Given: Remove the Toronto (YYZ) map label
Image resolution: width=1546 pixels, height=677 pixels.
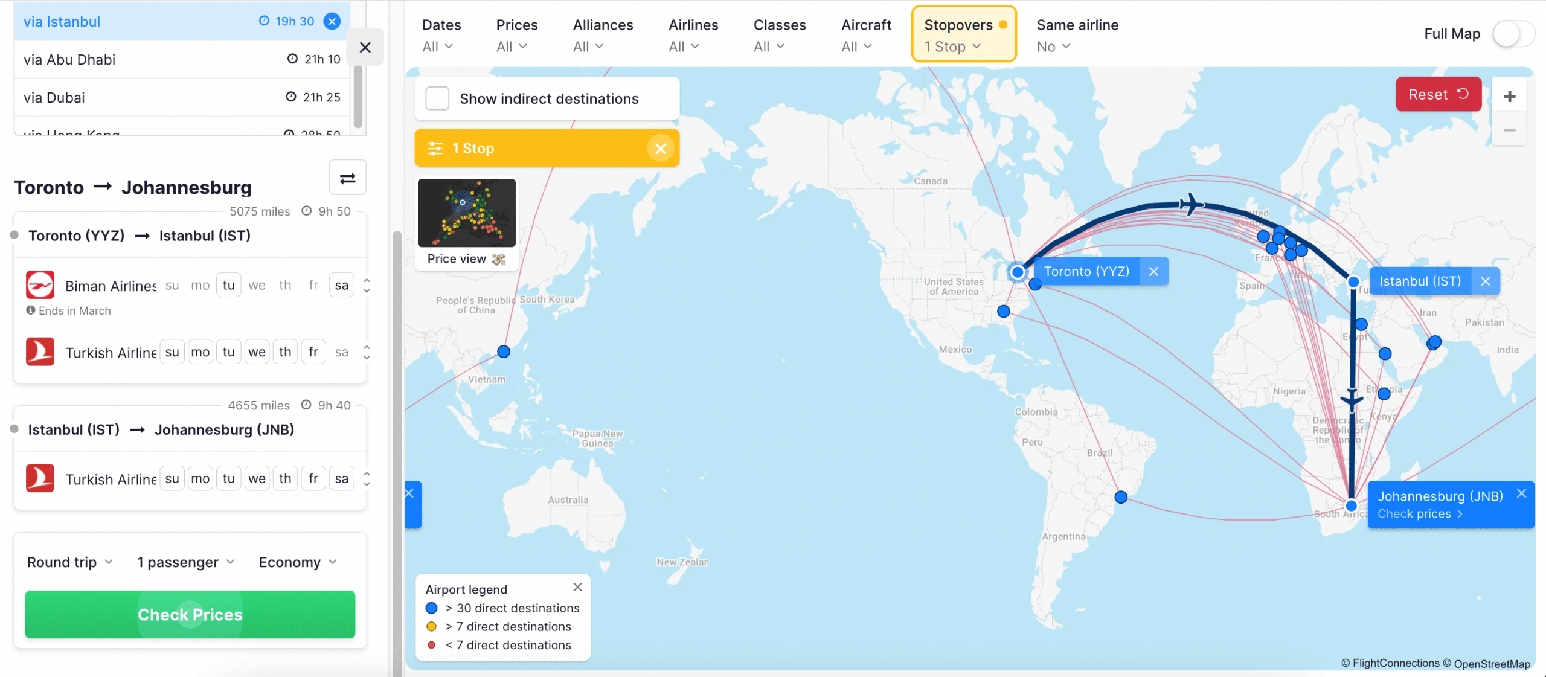Looking at the screenshot, I should click(1153, 272).
